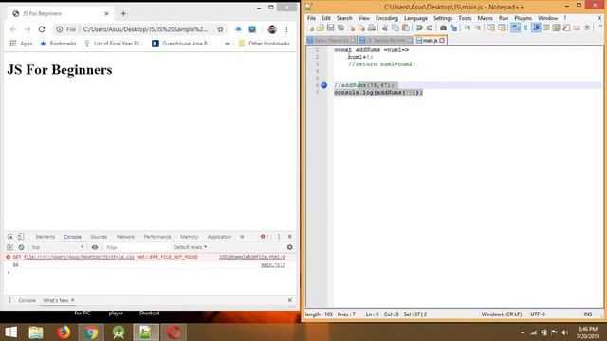Open the Language menu in Notepad++
The width and height of the screenshot is (607, 341).
coord(415,18)
